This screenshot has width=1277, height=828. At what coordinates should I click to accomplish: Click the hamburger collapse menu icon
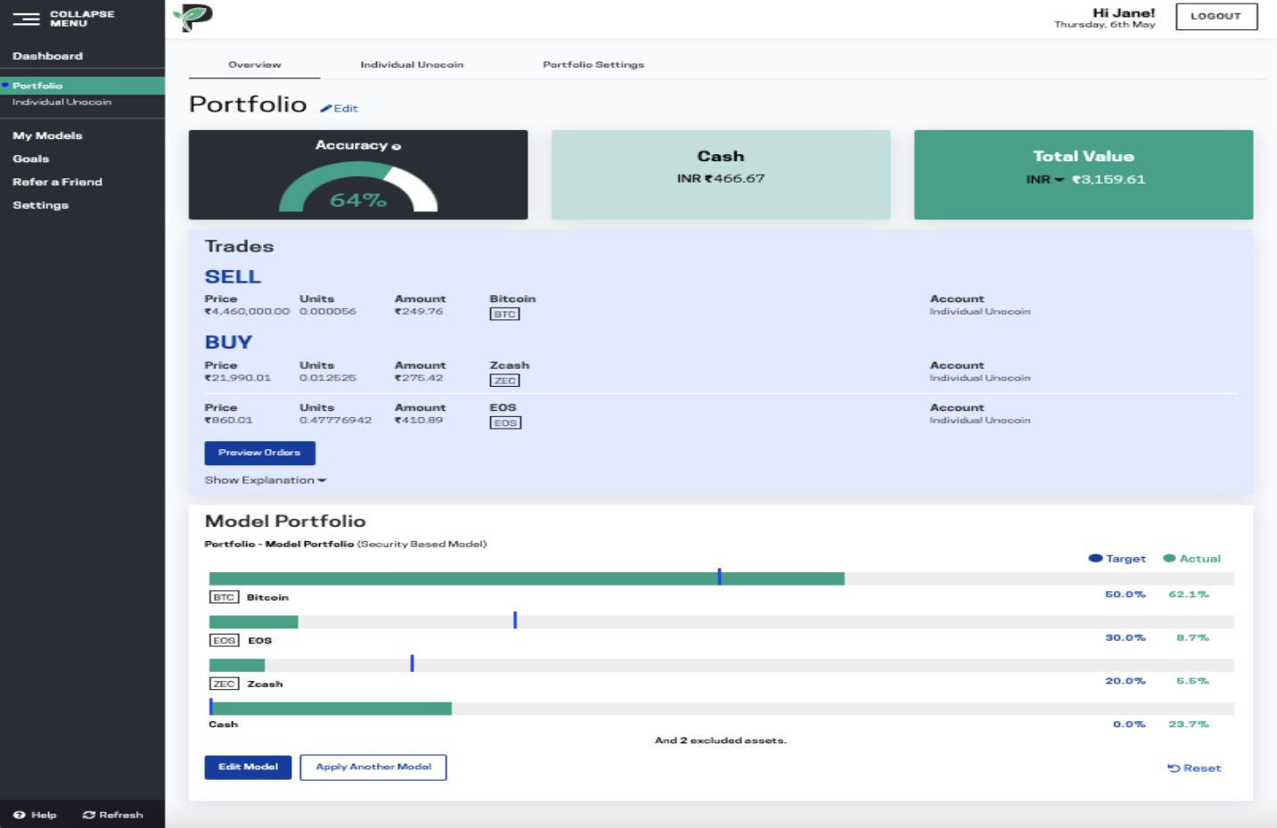coord(26,19)
